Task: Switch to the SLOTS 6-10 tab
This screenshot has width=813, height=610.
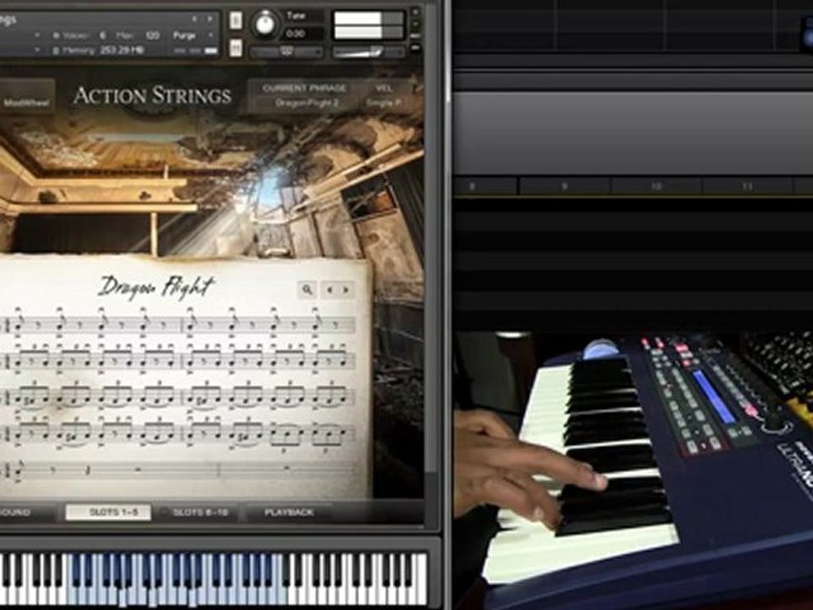Action: tap(200, 513)
